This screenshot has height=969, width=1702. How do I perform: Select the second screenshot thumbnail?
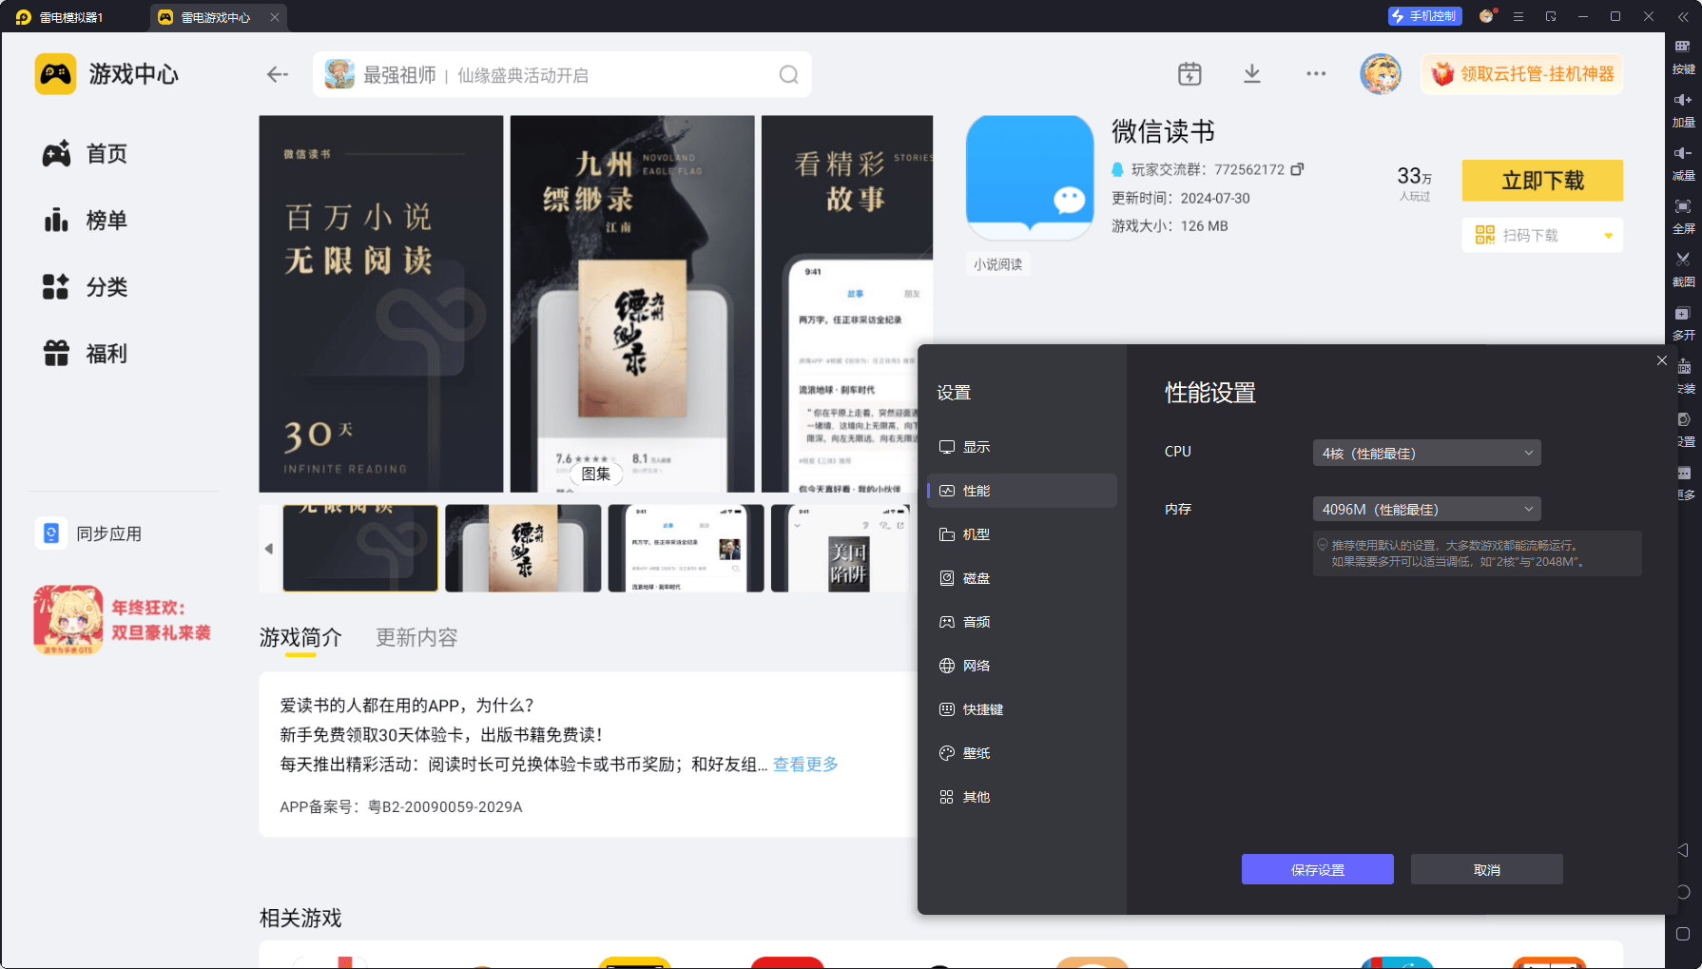pos(523,549)
